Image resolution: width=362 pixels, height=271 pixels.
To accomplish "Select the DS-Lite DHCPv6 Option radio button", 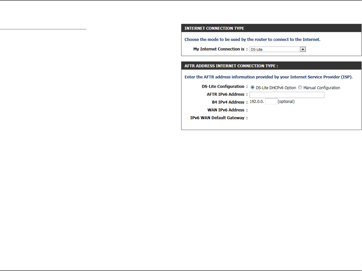I will 252,87.
